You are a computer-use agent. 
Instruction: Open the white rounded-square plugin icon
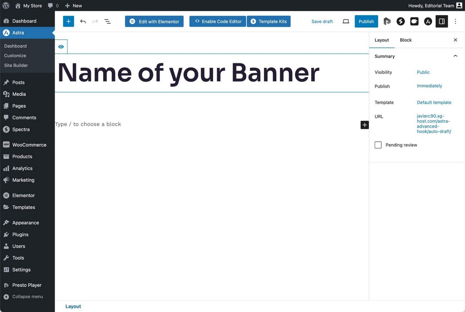pyautogui.click(x=414, y=21)
